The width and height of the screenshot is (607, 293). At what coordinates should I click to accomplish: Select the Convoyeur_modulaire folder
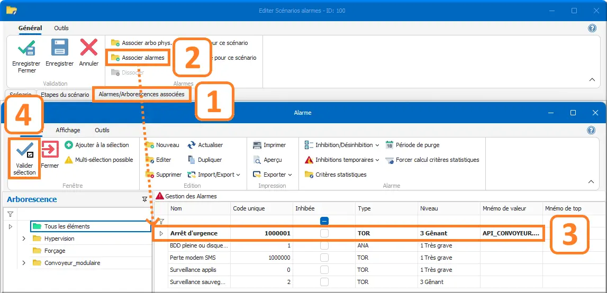pyautogui.click(x=72, y=263)
